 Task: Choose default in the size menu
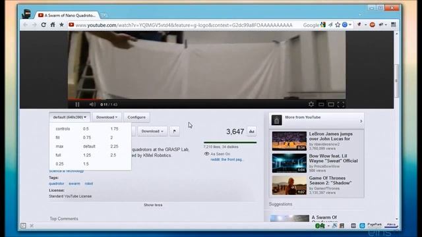click(89, 146)
